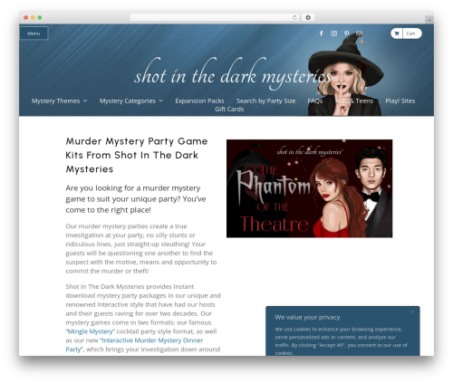Open Mystery Categories menu item
Screen dimensions: 453x383
[x=128, y=101]
